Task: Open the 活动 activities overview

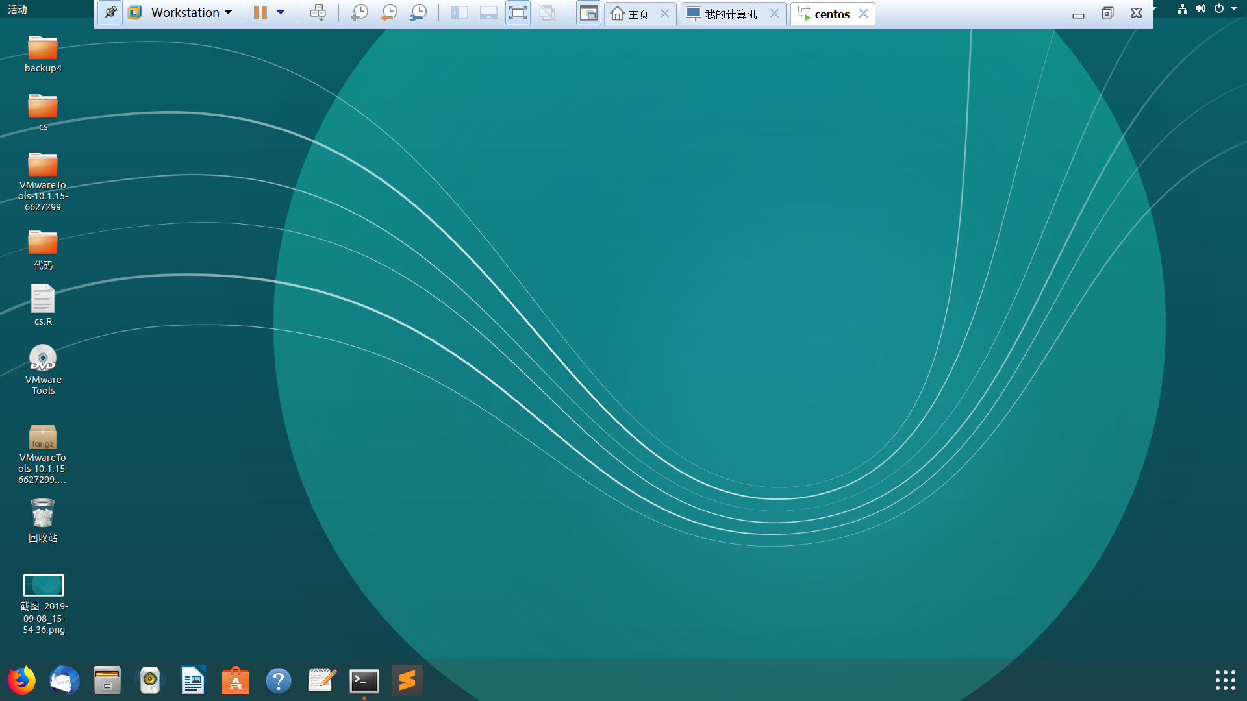Action: point(18,10)
